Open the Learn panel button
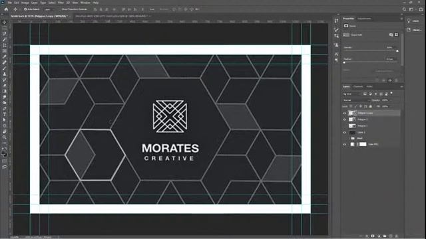 (414, 21)
